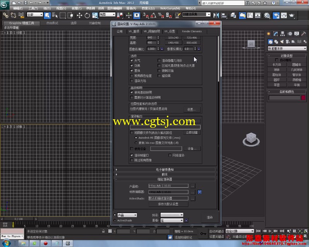Open the named selection sets dropdown

(196, 15)
